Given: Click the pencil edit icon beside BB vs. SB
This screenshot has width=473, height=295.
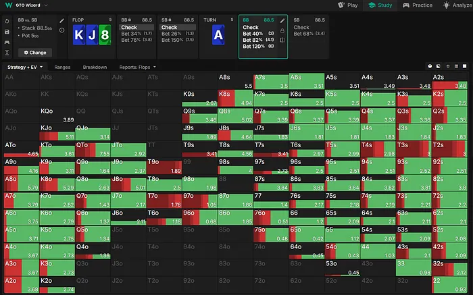Looking at the screenshot, I should click(62, 21).
